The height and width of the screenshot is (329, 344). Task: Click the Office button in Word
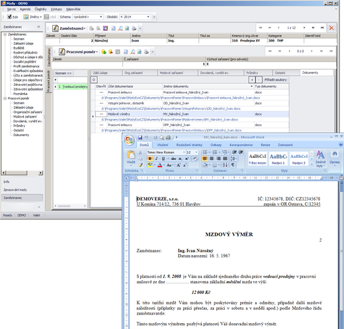(129, 140)
